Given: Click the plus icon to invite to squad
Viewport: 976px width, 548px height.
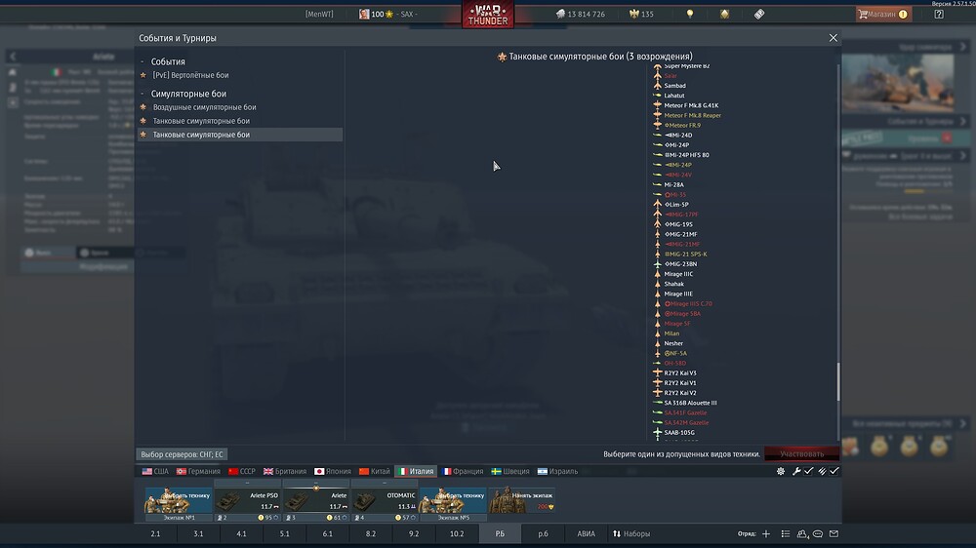Looking at the screenshot, I should point(765,533).
